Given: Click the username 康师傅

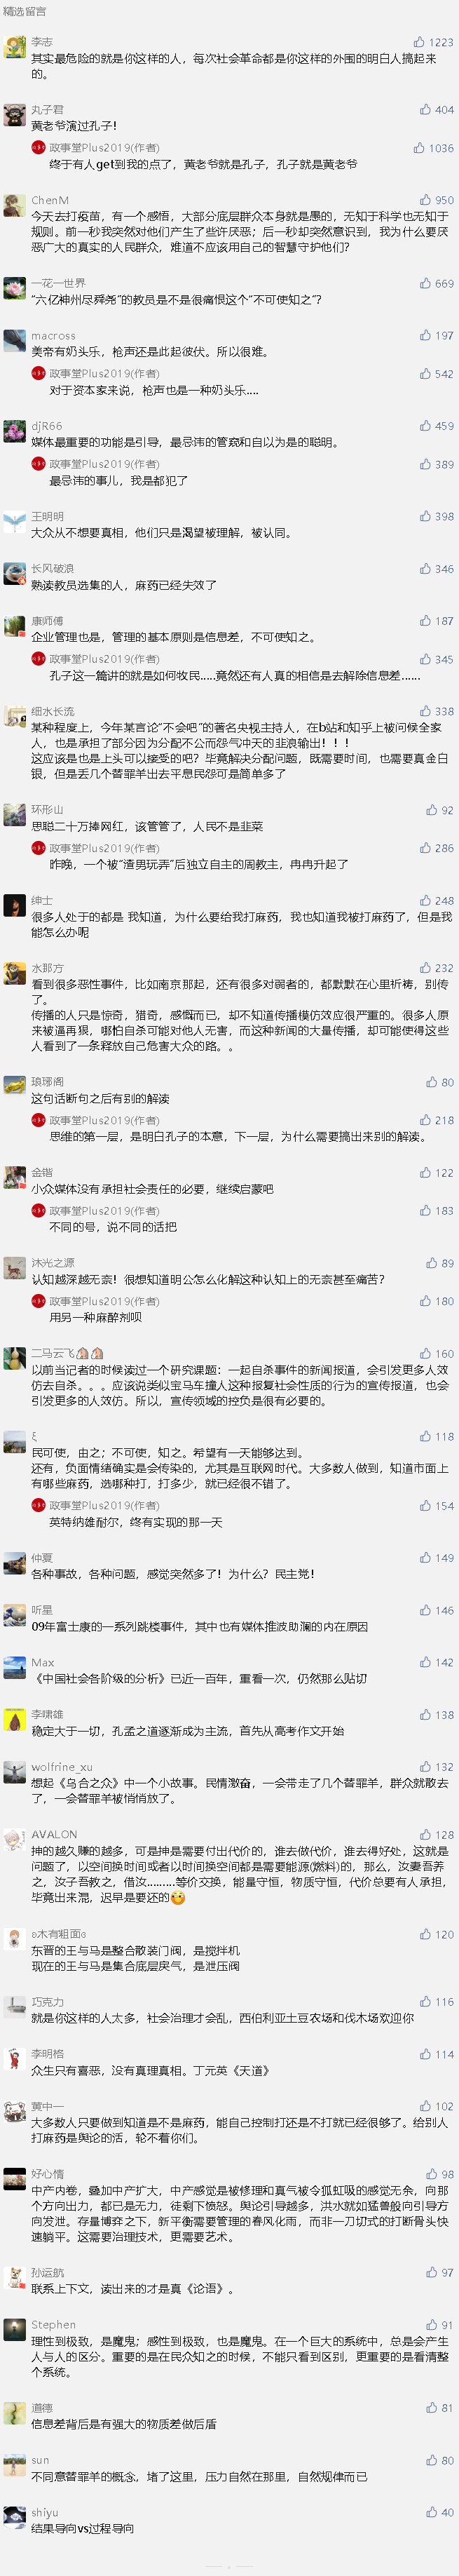Looking at the screenshot, I should tap(47, 621).
